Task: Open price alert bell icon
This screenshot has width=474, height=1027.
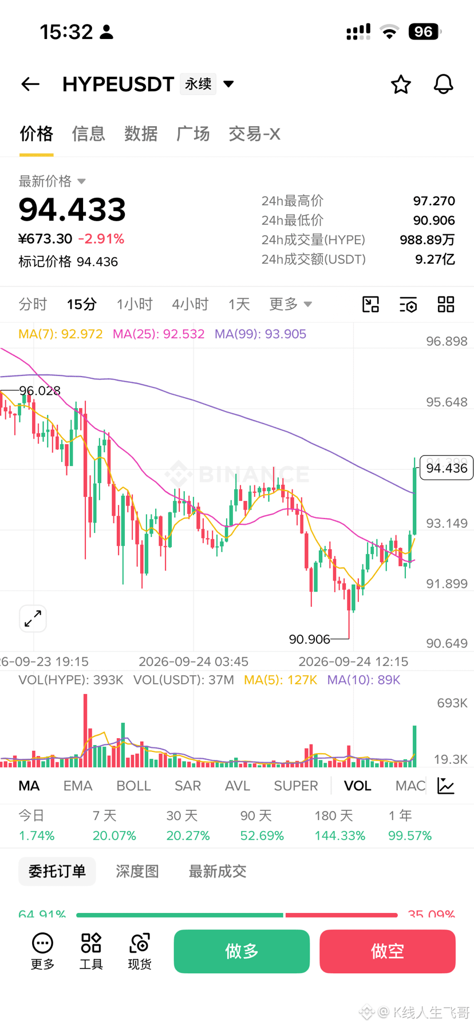Action: pyautogui.click(x=443, y=84)
